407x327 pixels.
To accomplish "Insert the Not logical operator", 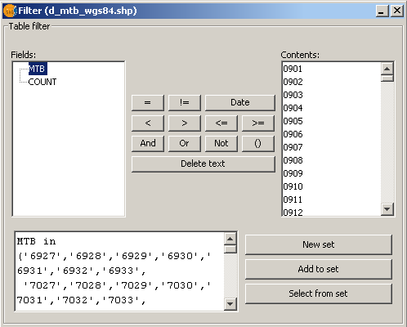I will coord(221,144).
